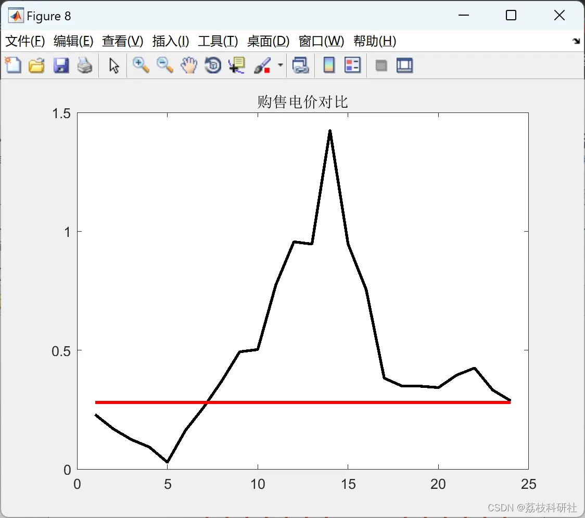
Task: Dock the figure using the corner arrow
Action: (577, 41)
